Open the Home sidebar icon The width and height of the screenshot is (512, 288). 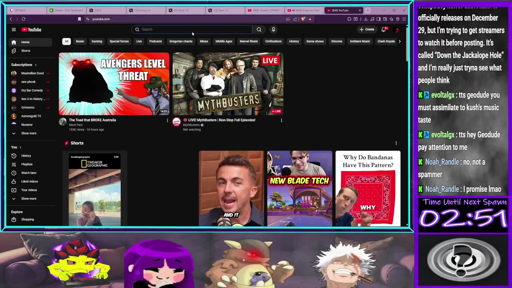[x=14, y=42]
